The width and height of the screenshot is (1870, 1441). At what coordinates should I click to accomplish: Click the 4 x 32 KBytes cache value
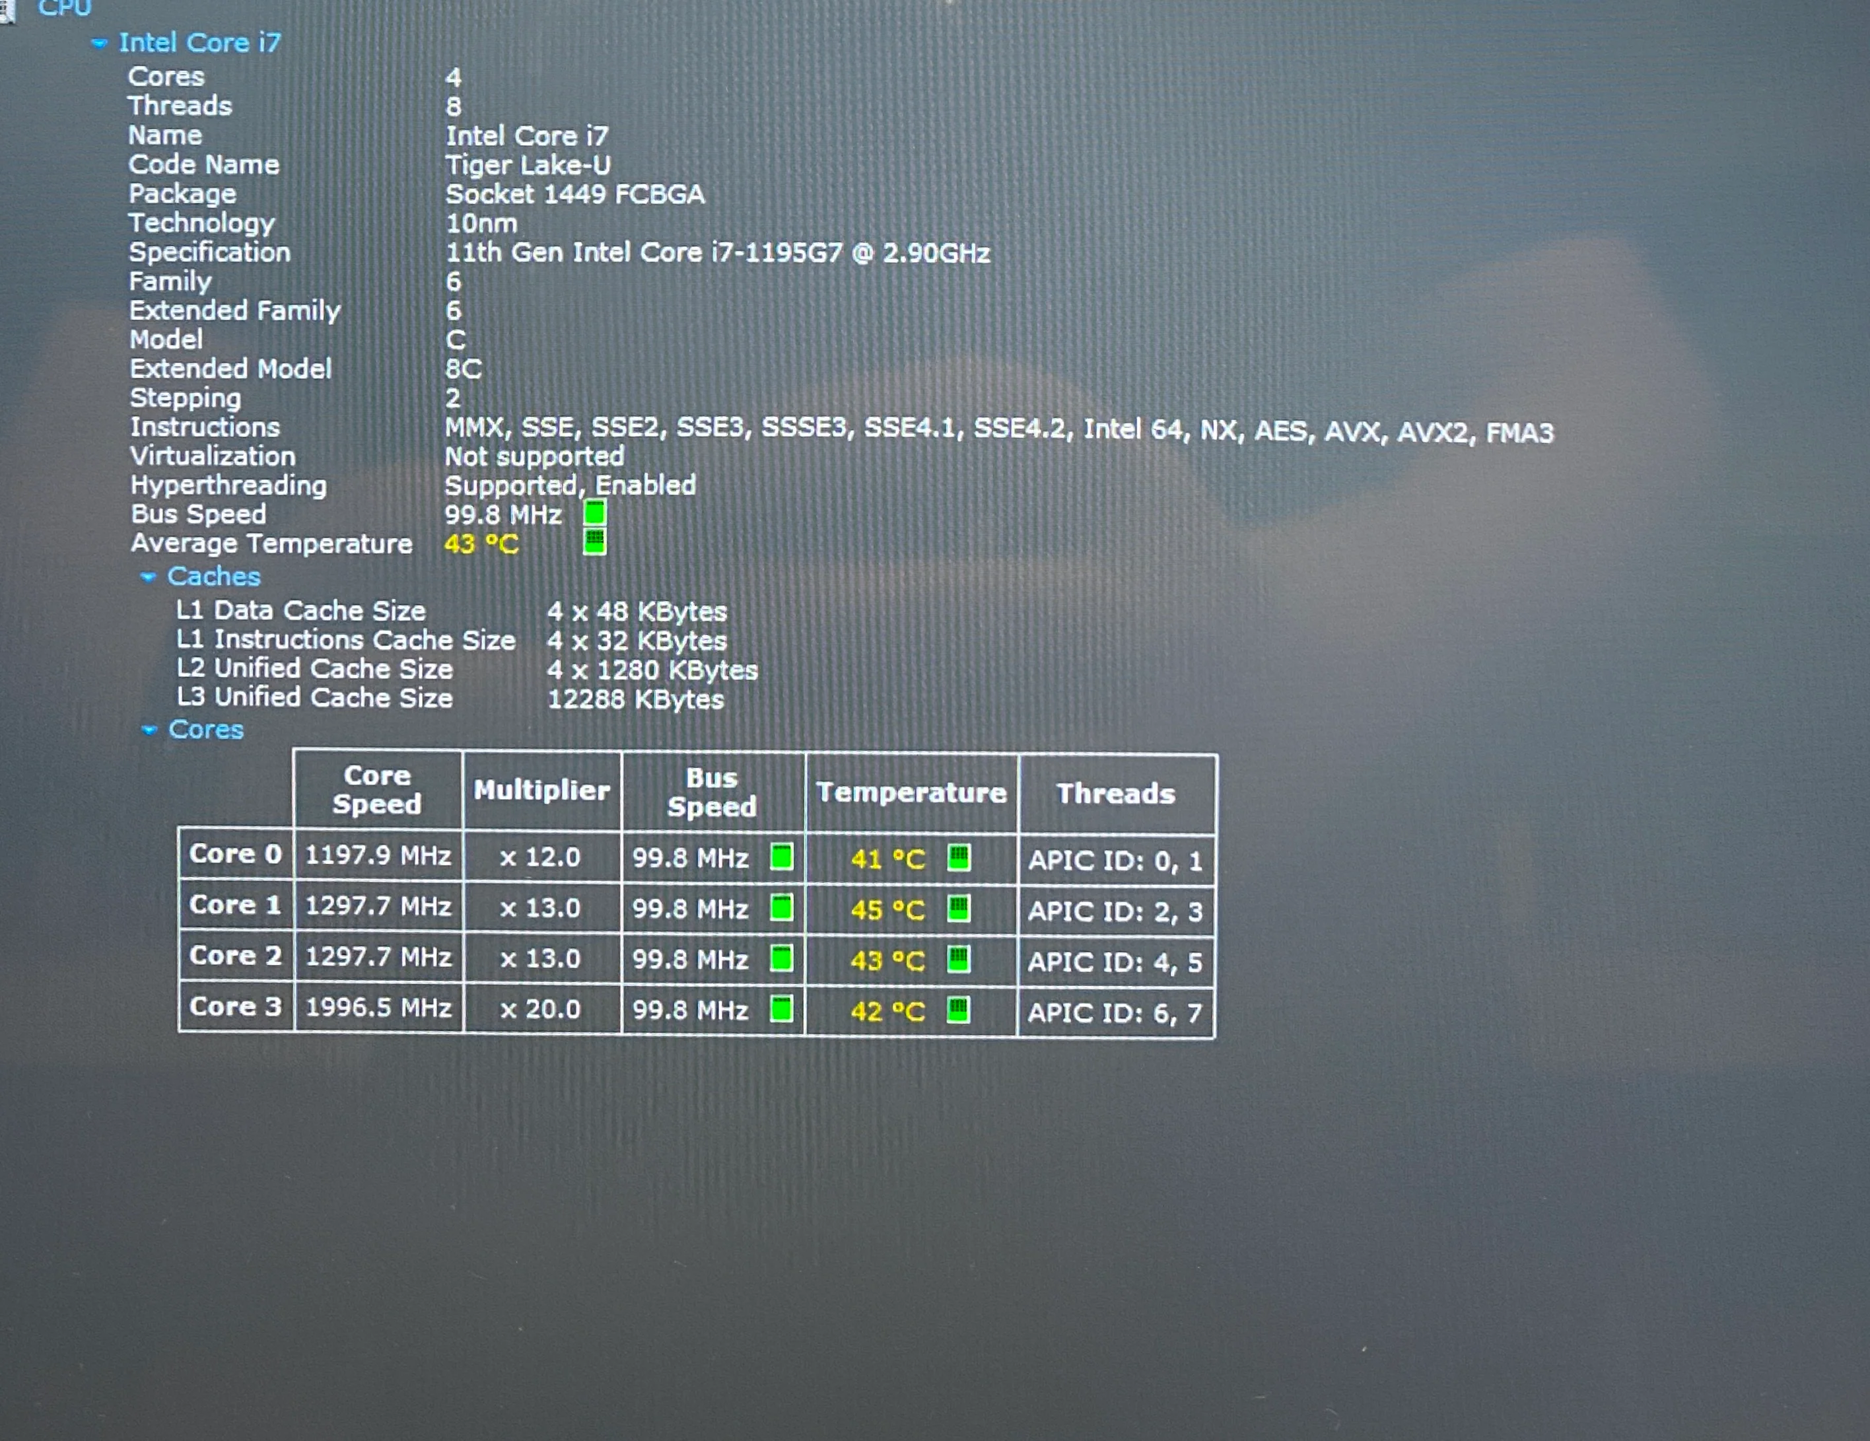click(637, 641)
